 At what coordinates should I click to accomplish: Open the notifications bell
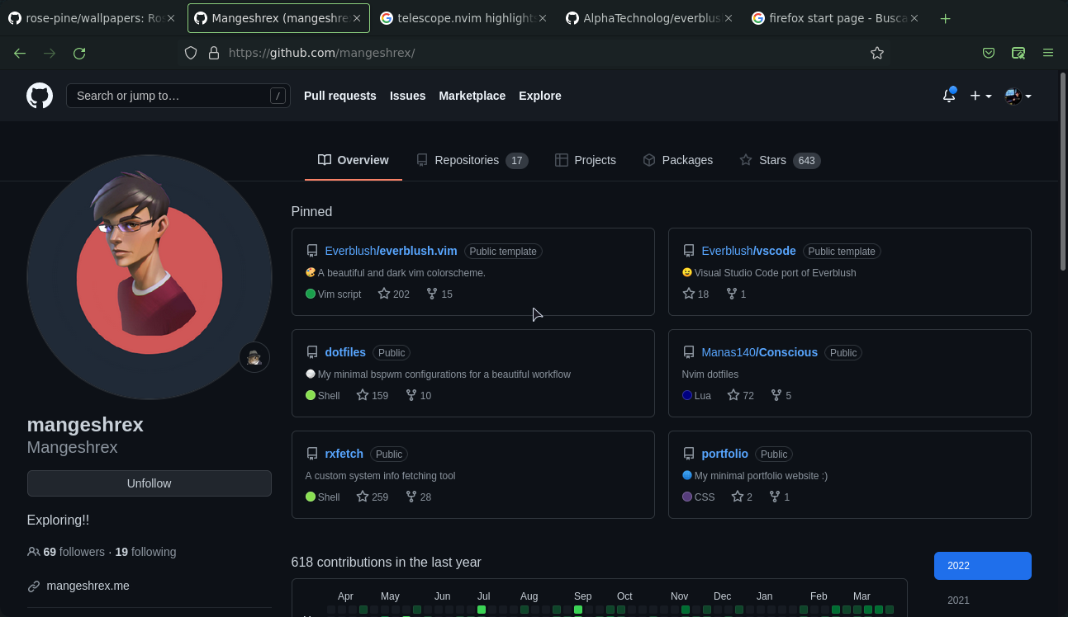949,96
